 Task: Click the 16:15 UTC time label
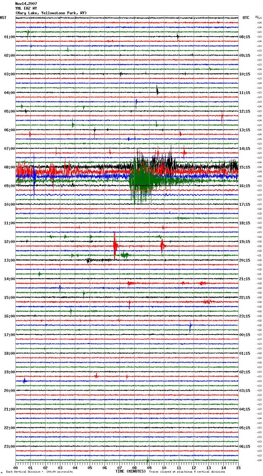click(245, 186)
